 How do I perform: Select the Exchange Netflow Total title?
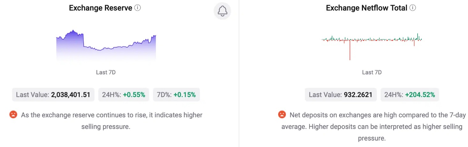[367, 8]
